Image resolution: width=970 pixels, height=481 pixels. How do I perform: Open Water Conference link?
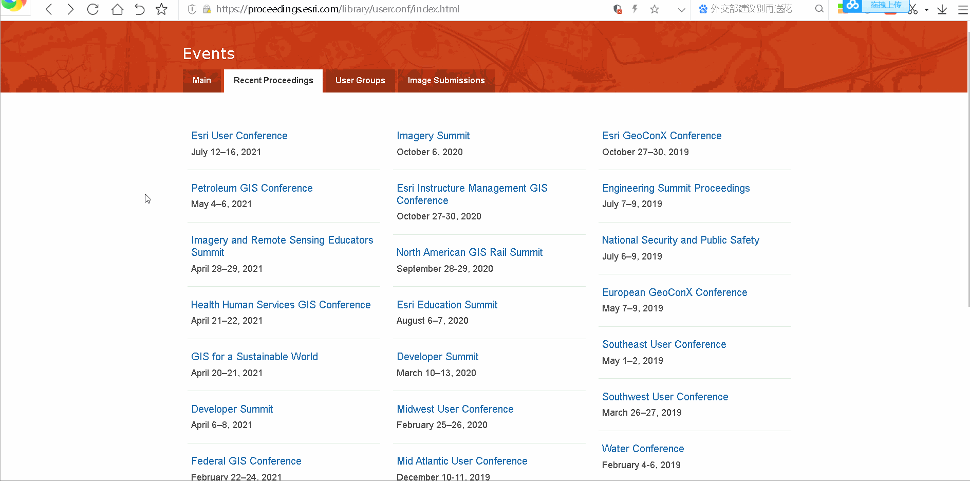(643, 449)
